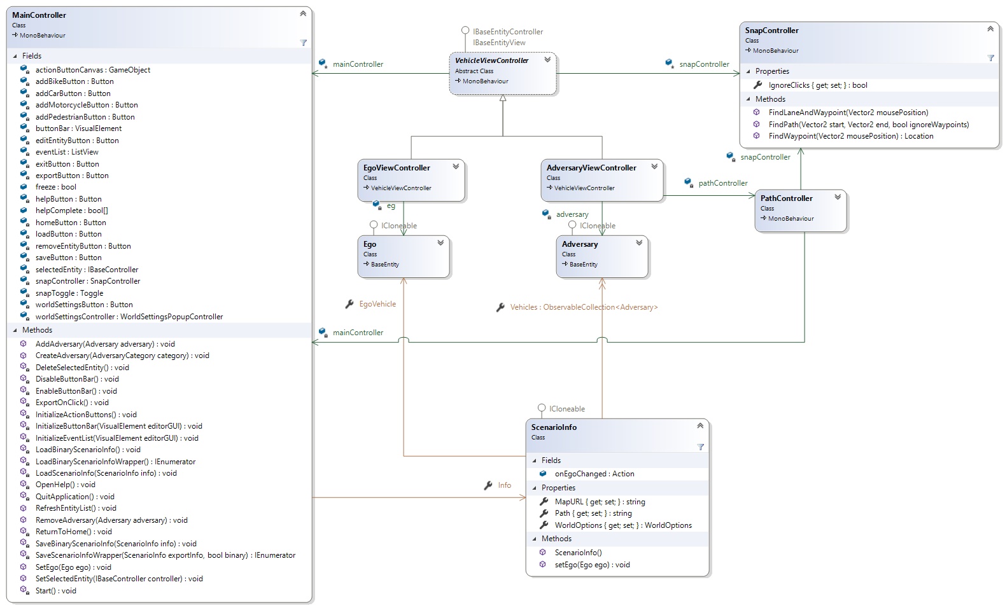Click method icon beside QuitApplication()
This screenshot has width=1005, height=608.
24,497
